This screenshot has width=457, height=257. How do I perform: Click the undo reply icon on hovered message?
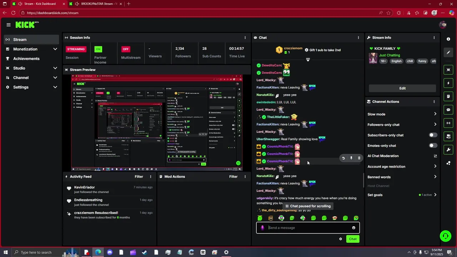[343, 158]
